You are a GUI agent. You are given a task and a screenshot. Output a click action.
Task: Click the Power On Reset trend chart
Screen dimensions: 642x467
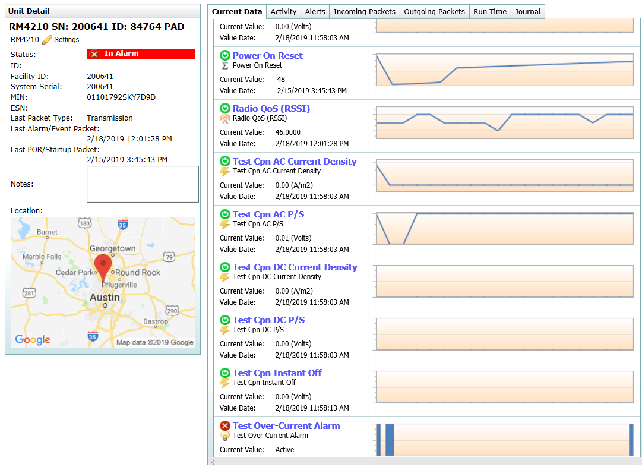[505, 70]
